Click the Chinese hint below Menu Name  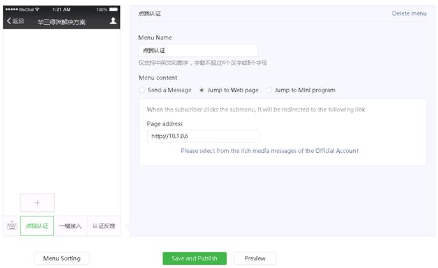coord(203,63)
